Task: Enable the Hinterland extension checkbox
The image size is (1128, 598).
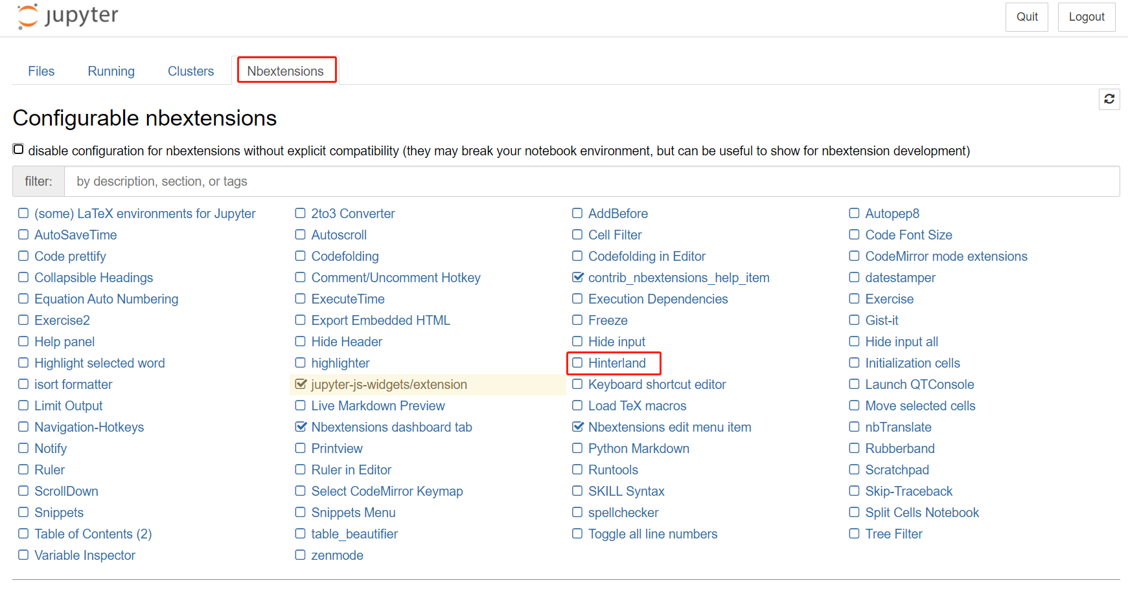Action: tap(577, 363)
